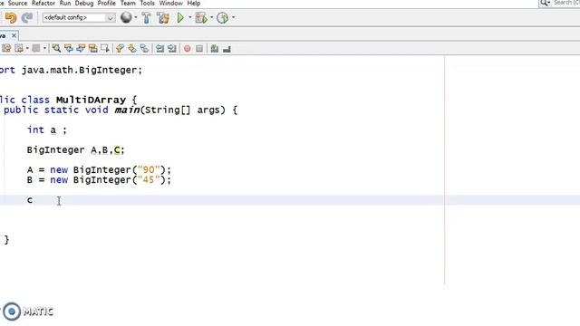Expand Run project dropdown arrow

click(190, 17)
